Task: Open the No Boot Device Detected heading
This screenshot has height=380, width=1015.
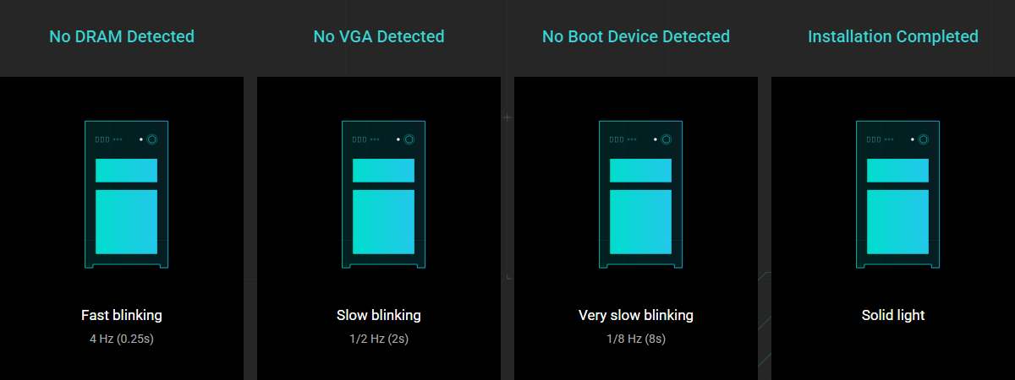Action: tap(636, 36)
